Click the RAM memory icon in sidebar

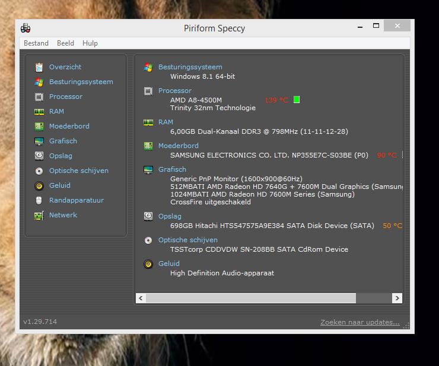39,112
